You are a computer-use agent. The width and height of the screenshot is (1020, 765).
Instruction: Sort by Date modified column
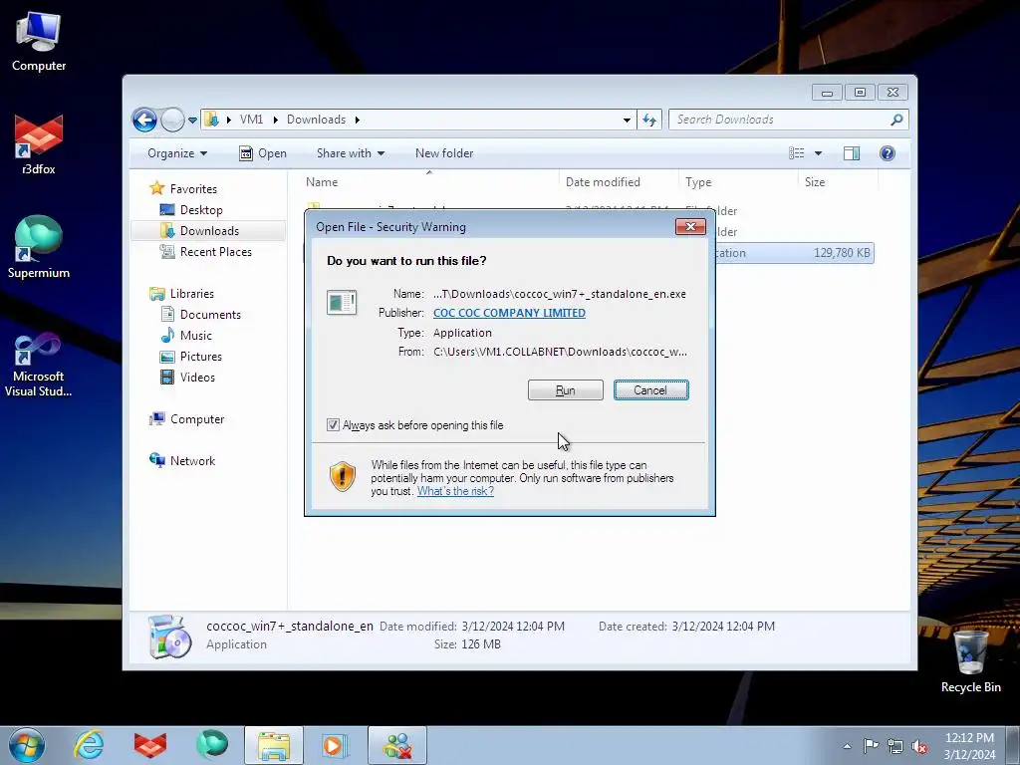618,182
